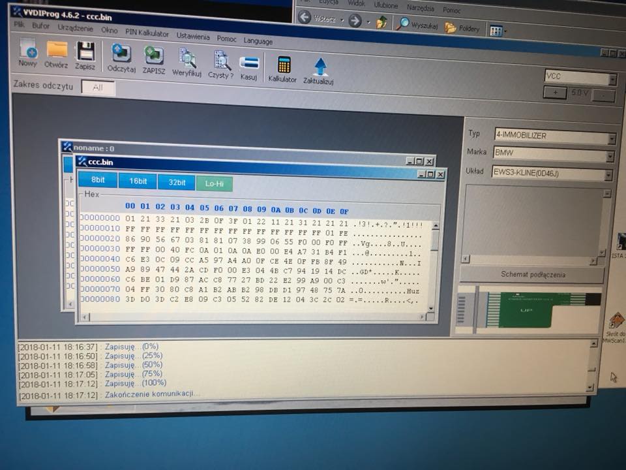Click the 5.0 V voltage field

[579, 94]
